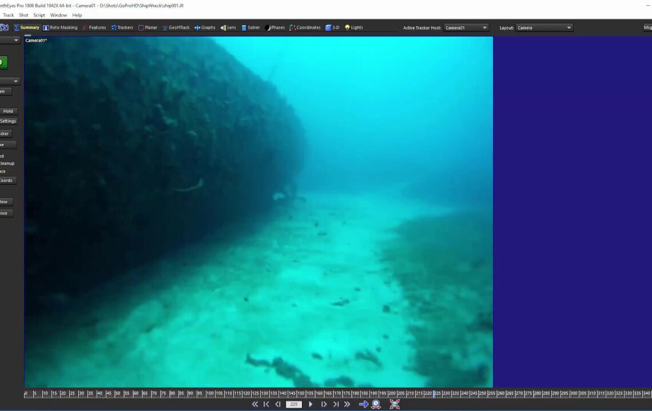Expand the Active Tracker Host dropdown
Viewport: 652px width, 411px height.
point(466,27)
